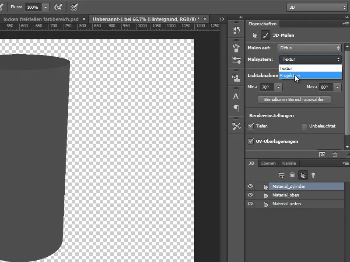The width and height of the screenshot is (350, 262).
Task: Open the Tool Presets panel icon
Action: pyautogui.click(x=236, y=126)
